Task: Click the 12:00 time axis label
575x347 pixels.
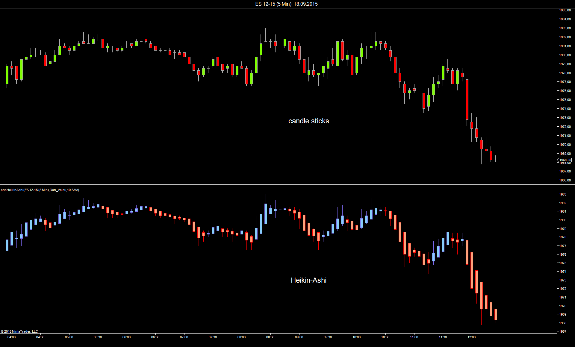Action: click(x=471, y=337)
